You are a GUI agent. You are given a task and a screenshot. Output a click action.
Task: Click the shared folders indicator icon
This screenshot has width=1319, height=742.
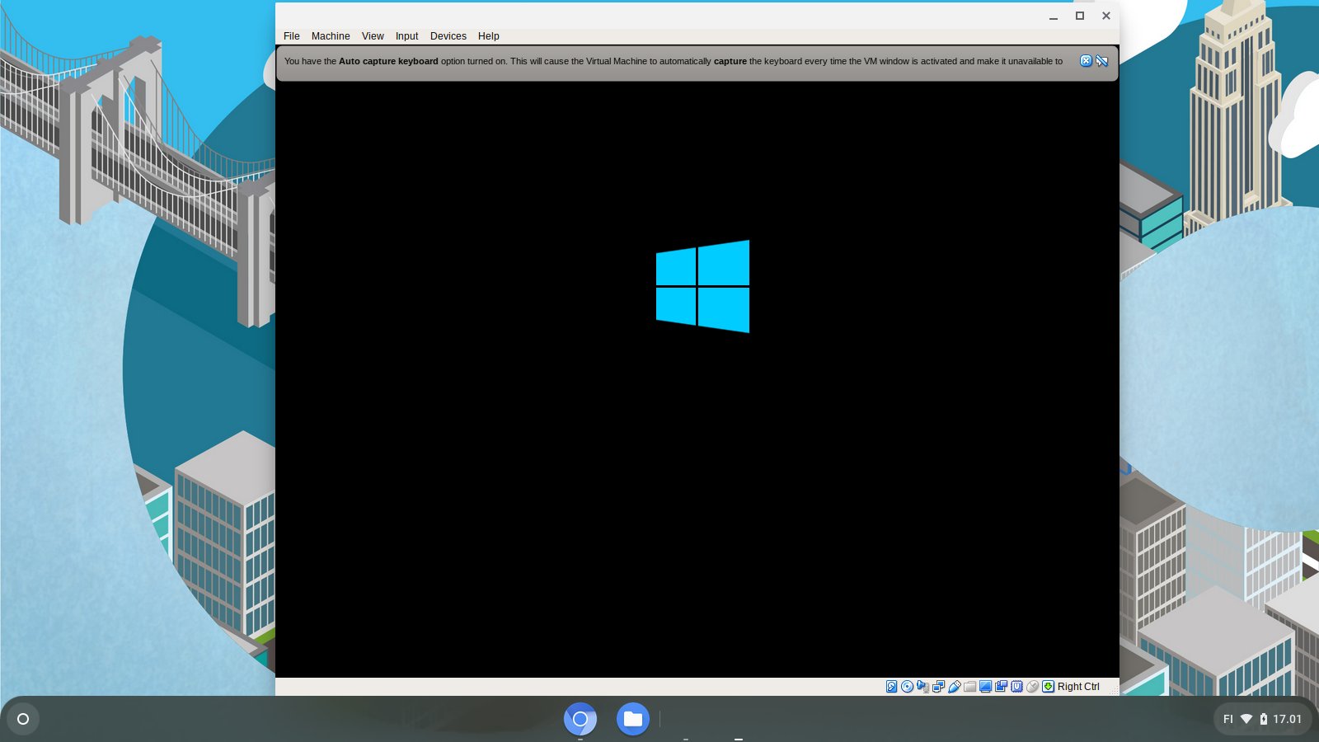click(x=970, y=686)
